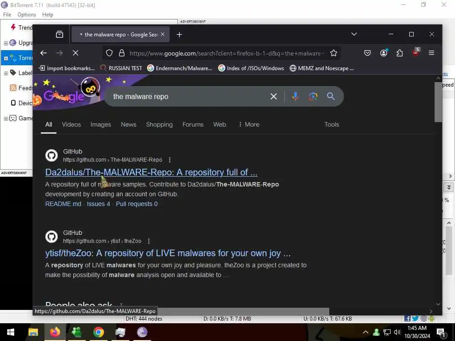This screenshot has width=455, height=341.
Task: Switch to Shopping results tab
Action: pos(160,124)
